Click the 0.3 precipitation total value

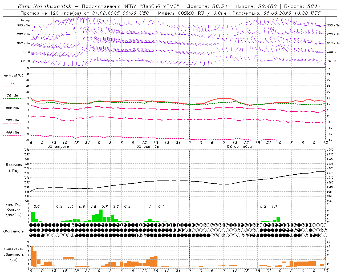(x=263, y=207)
